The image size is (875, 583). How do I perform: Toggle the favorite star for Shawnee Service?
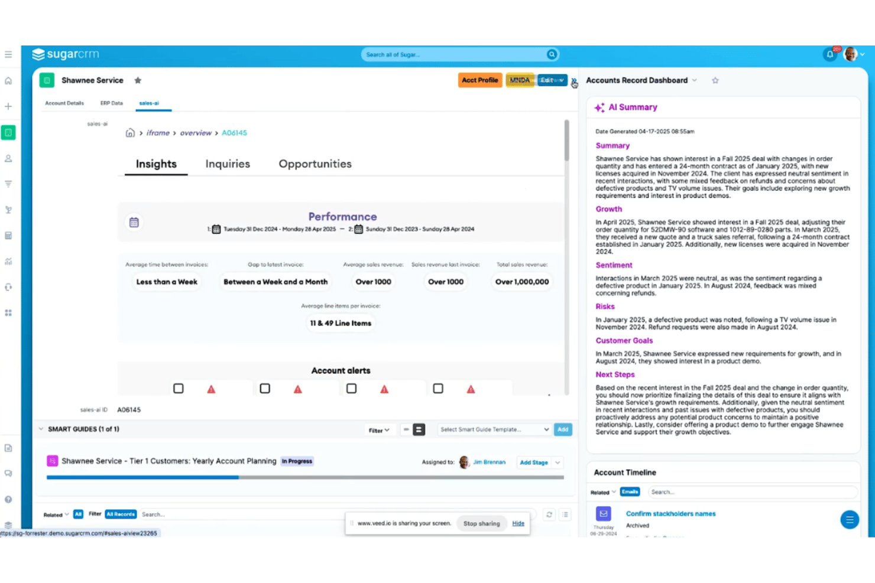pyautogui.click(x=138, y=80)
